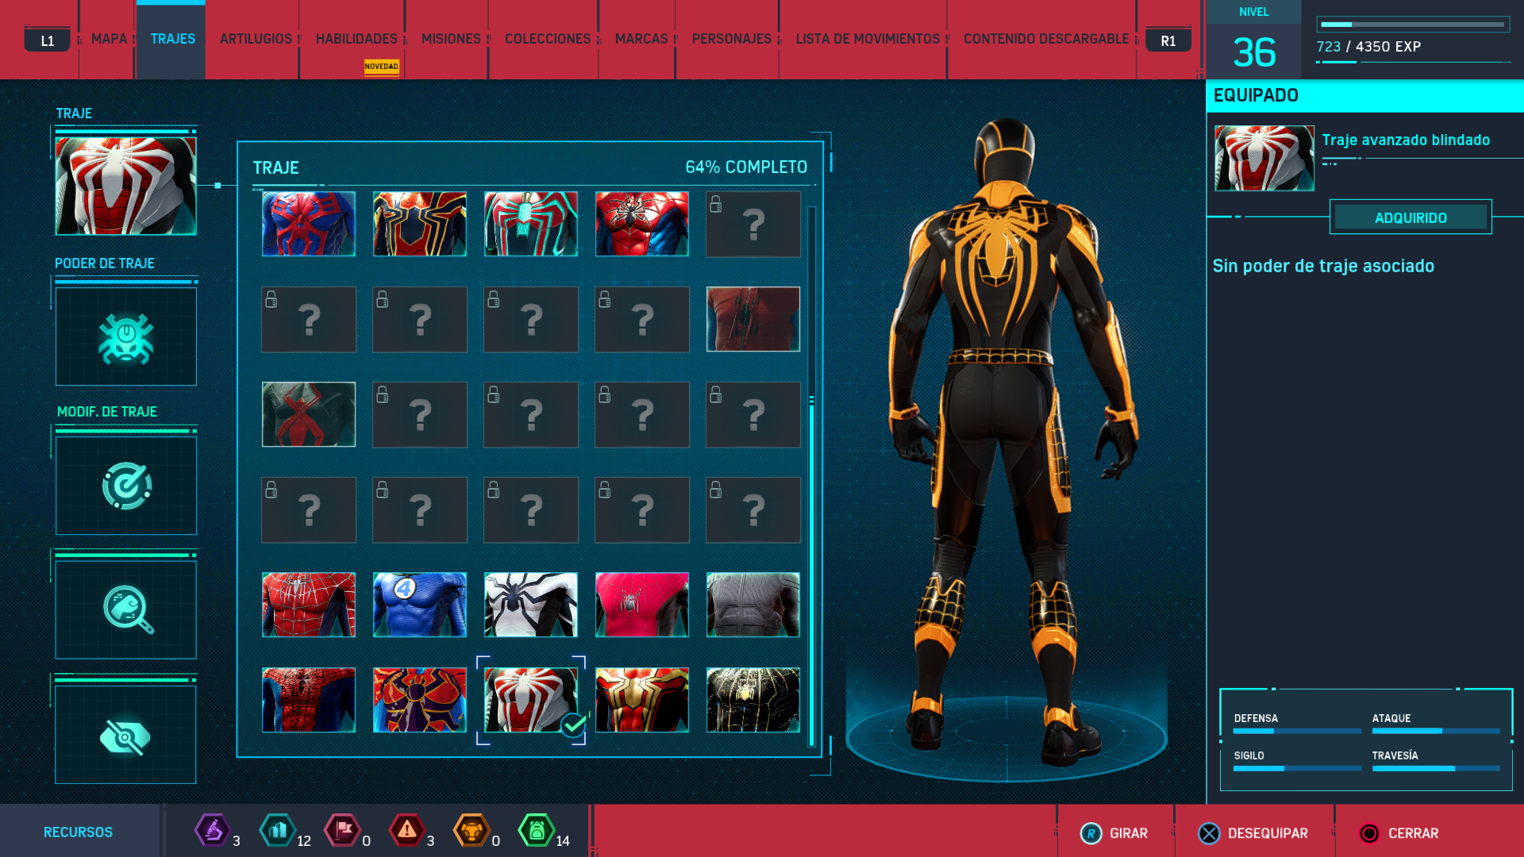Screen dimensions: 1524x857
Task: Open the MISIONES tab
Action: pyautogui.click(x=451, y=39)
